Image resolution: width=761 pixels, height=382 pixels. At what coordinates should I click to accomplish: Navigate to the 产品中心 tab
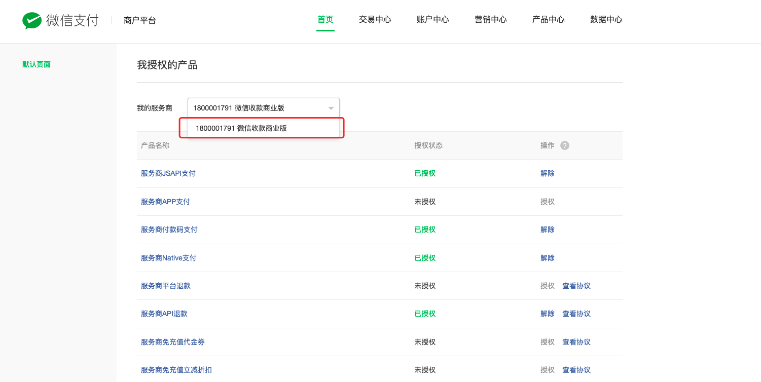549,20
